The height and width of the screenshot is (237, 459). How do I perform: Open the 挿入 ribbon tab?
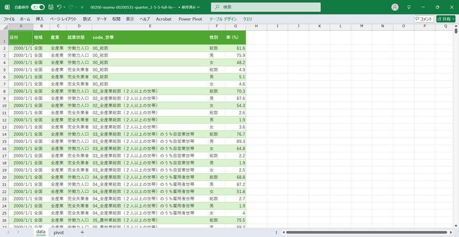click(40, 19)
